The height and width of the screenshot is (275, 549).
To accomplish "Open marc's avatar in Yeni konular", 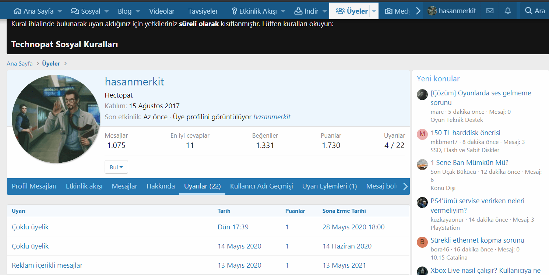I will click(x=422, y=95).
